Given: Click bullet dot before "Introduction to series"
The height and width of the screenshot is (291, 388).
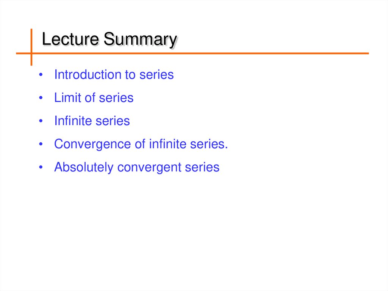Looking at the screenshot, I should (x=40, y=75).
